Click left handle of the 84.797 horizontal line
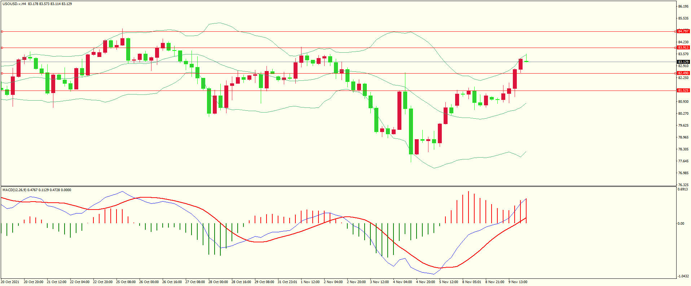 point(2,32)
